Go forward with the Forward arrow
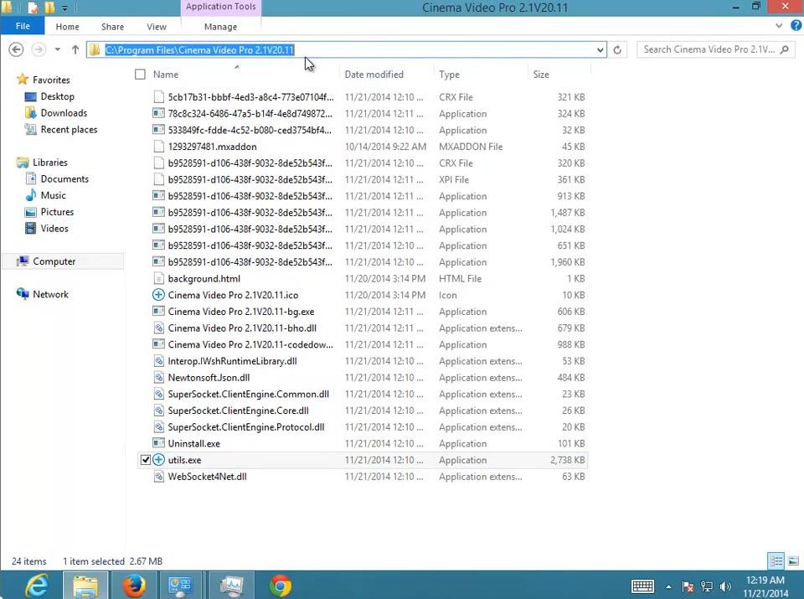804x599 pixels. point(39,49)
